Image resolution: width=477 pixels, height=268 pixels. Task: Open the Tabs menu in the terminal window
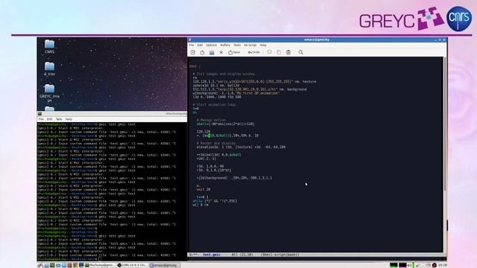[59, 119]
